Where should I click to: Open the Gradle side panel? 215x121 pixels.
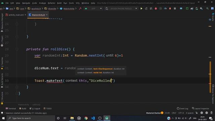[x=213, y=17]
